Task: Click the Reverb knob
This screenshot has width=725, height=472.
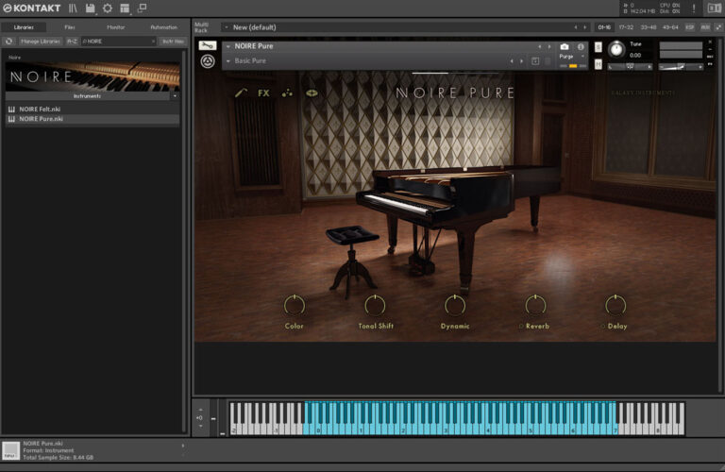Action: click(535, 306)
